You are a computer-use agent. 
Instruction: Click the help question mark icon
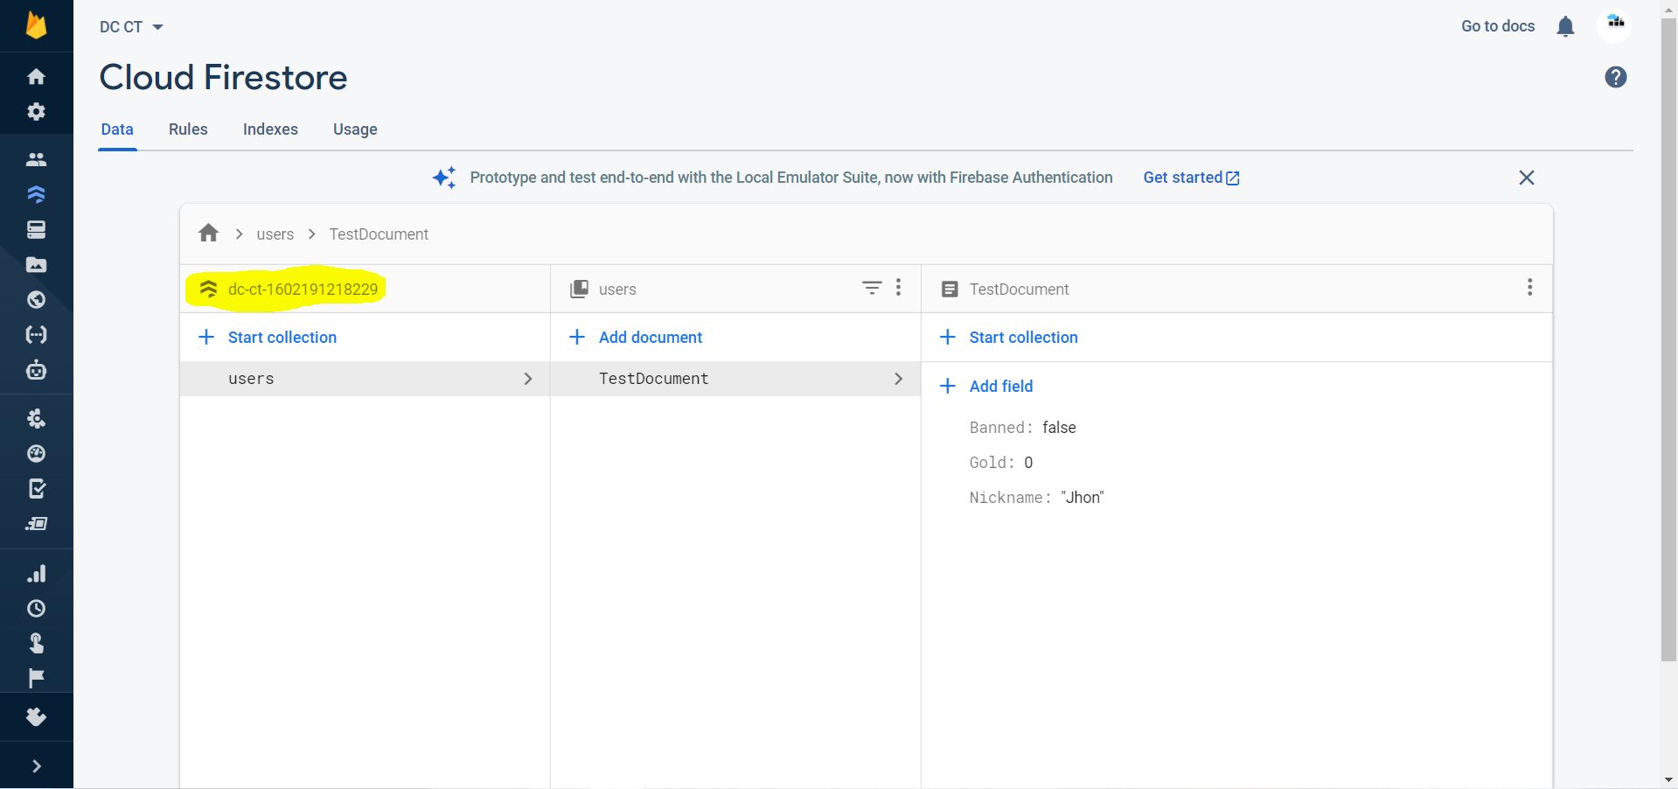coord(1615,78)
